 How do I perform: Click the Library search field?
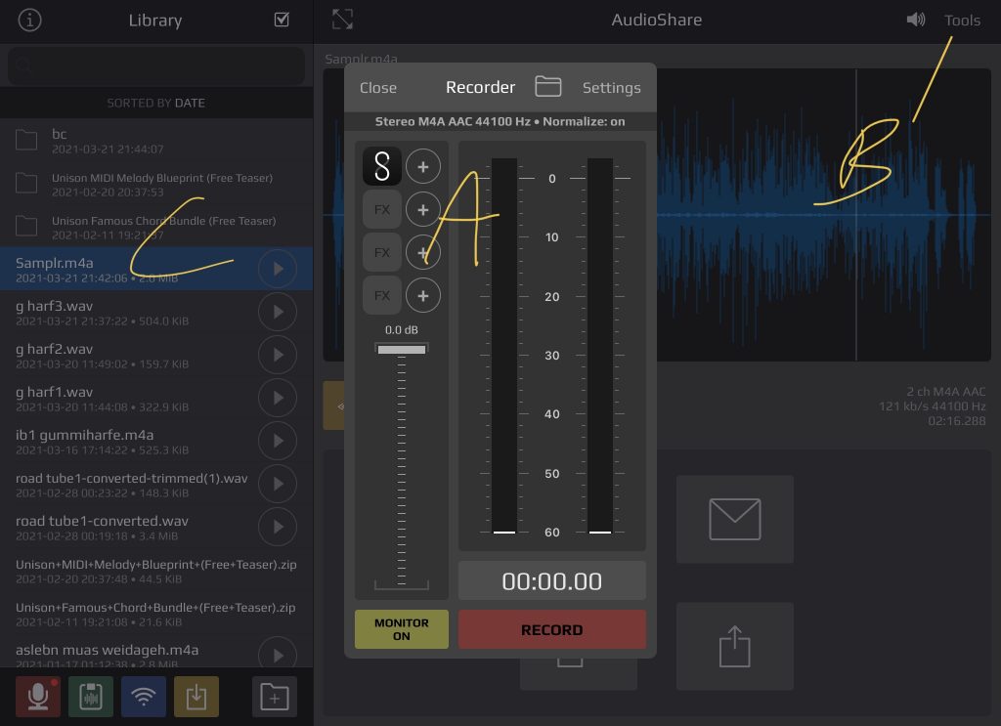(x=155, y=65)
